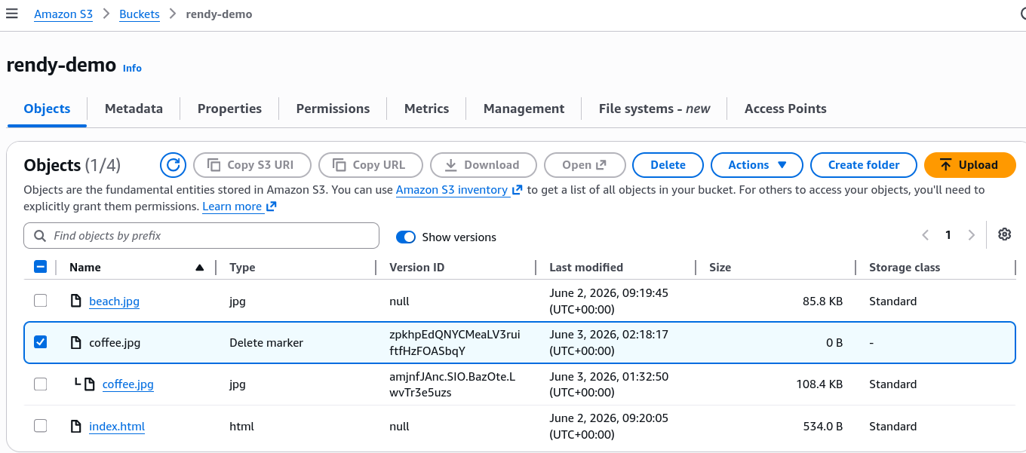1026x453 pixels.
Task: Check the coffee.jpg jpg version checkbox
Action: coord(41,384)
